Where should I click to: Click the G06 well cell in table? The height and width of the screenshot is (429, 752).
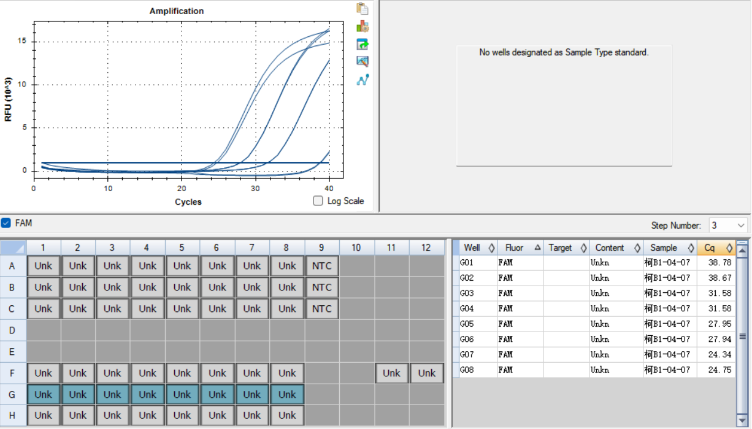[478, 339]
